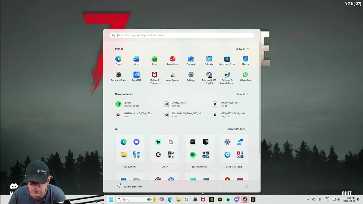Open Edge from pinned apps
363x204 pixels.
coord(118,60)
